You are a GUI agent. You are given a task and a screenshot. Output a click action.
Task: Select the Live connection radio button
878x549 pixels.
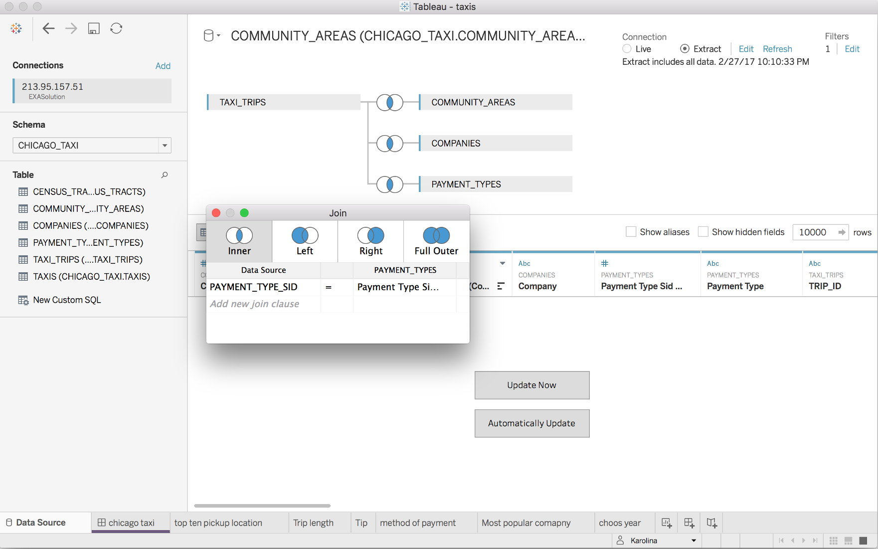click(x=627, y=49)
